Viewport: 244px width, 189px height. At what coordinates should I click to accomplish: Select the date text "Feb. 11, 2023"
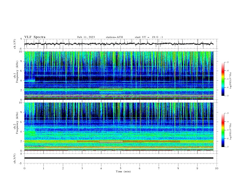86,37
